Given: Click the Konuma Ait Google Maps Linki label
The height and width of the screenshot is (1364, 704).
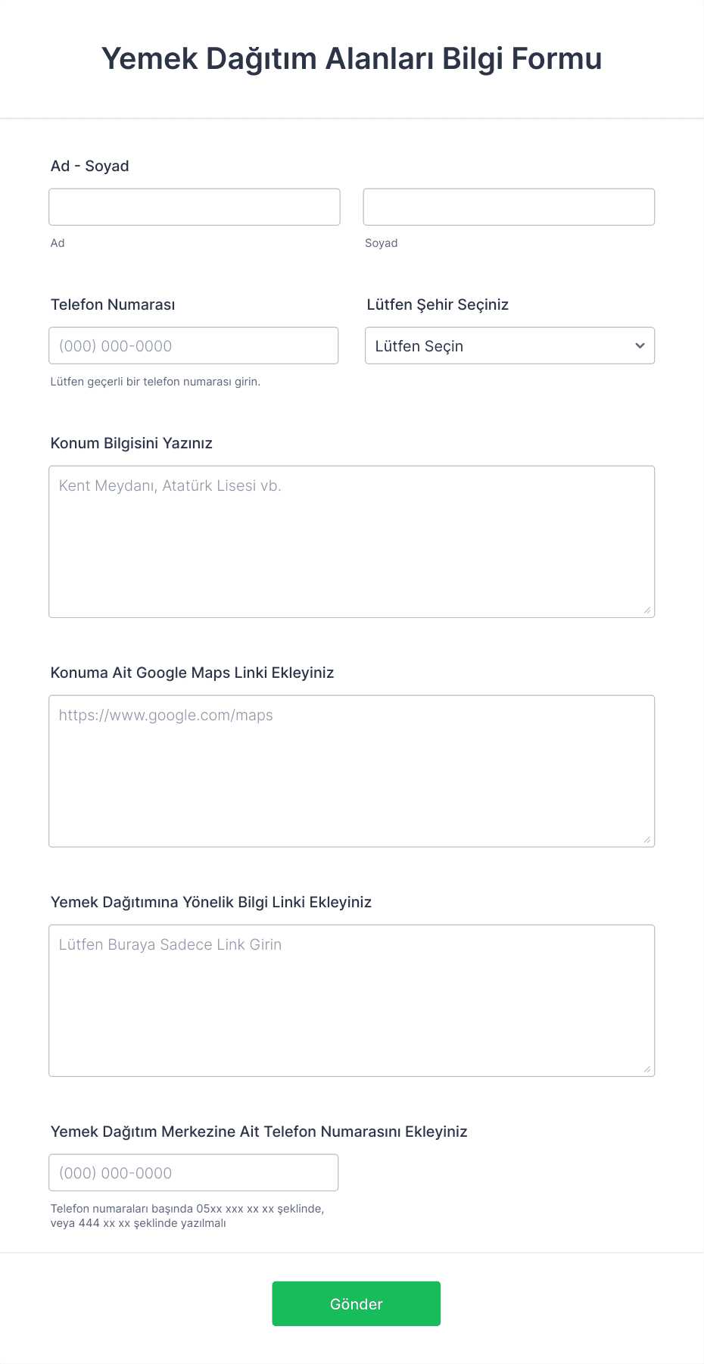Looking at the screenshot, I should [x=192, y=673].
